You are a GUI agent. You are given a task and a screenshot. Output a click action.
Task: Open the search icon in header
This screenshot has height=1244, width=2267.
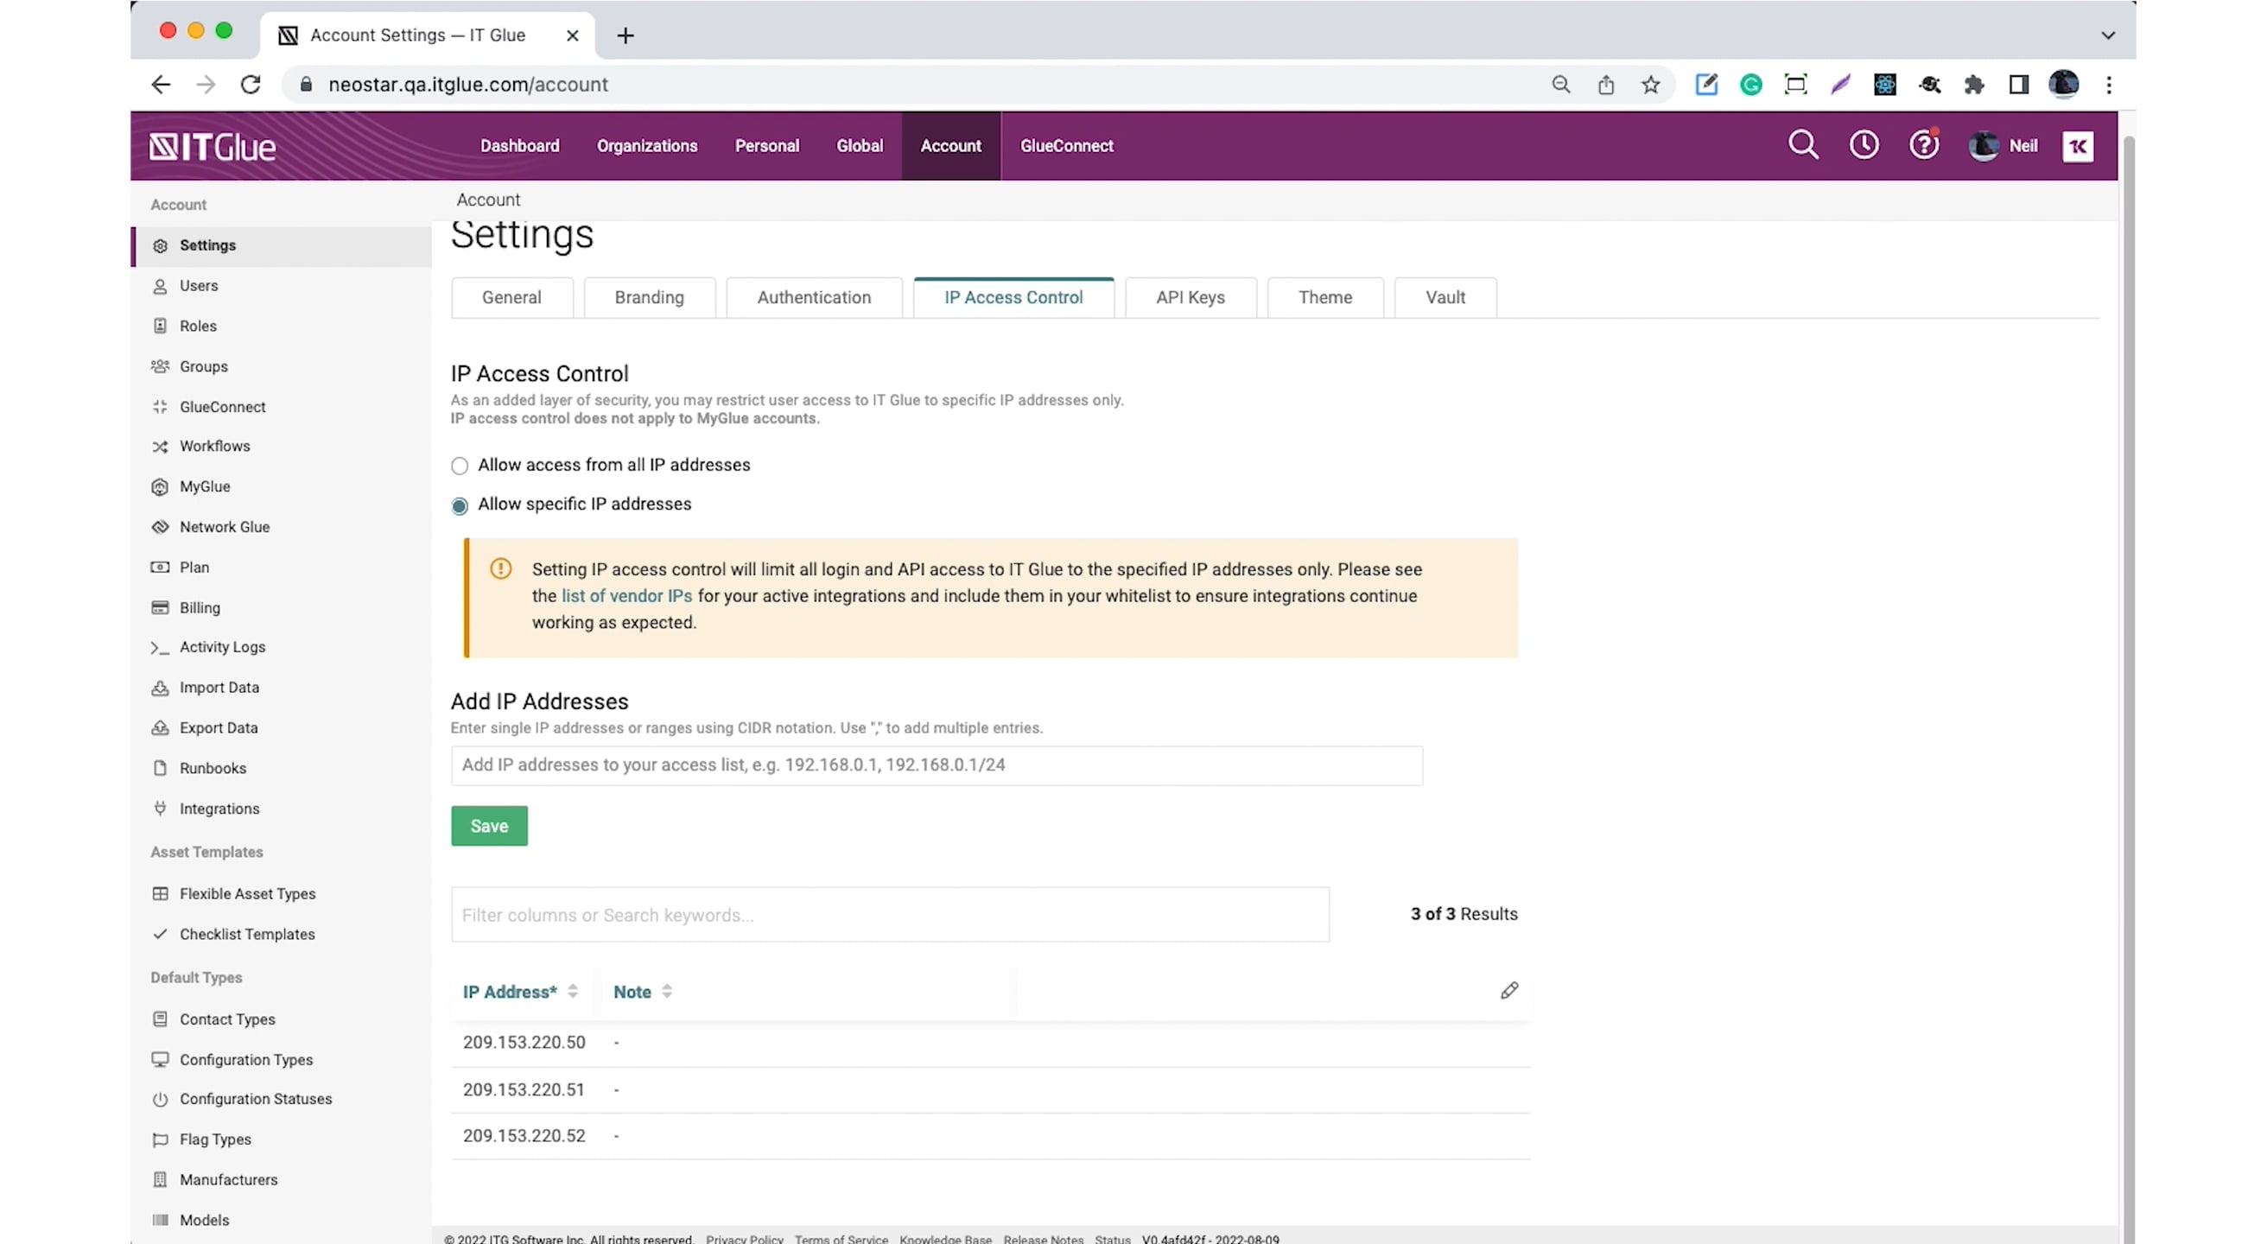point(1802,145)
